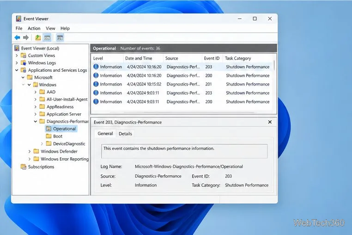Select the Microsoft tree item label
The image size is (352, 235).
click(43, 77)
